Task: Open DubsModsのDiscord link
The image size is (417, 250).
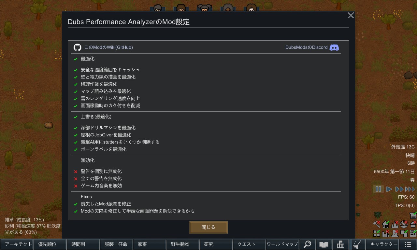Action: (x=307, y=47)
